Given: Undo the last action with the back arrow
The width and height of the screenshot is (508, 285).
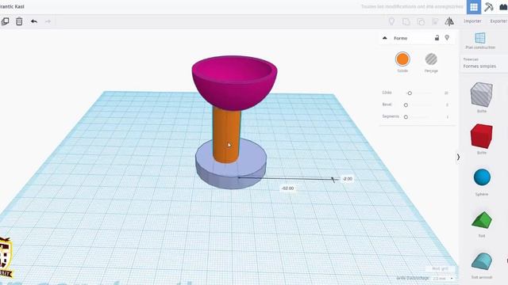Looking at the screenshot, I should pyautogui.click(x=33, y=21).
